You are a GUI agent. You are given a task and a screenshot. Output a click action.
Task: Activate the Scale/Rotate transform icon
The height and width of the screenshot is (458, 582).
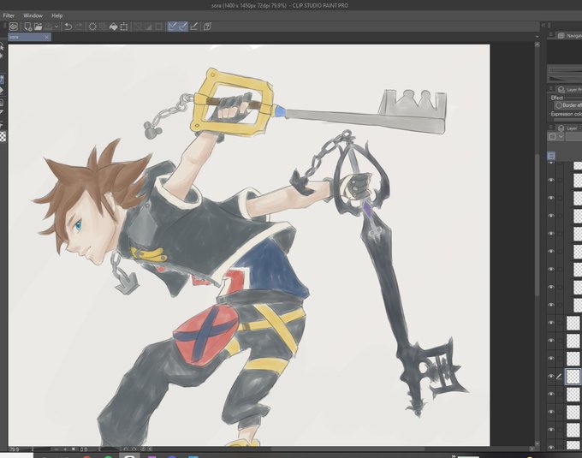124,27
